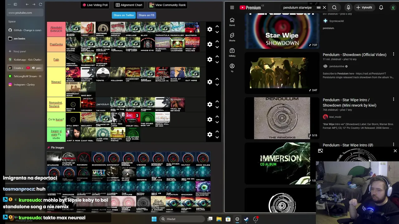This screenshot has height=224, width=399.
Task: Open zen basics folder
Action: [x=25, y=39]
